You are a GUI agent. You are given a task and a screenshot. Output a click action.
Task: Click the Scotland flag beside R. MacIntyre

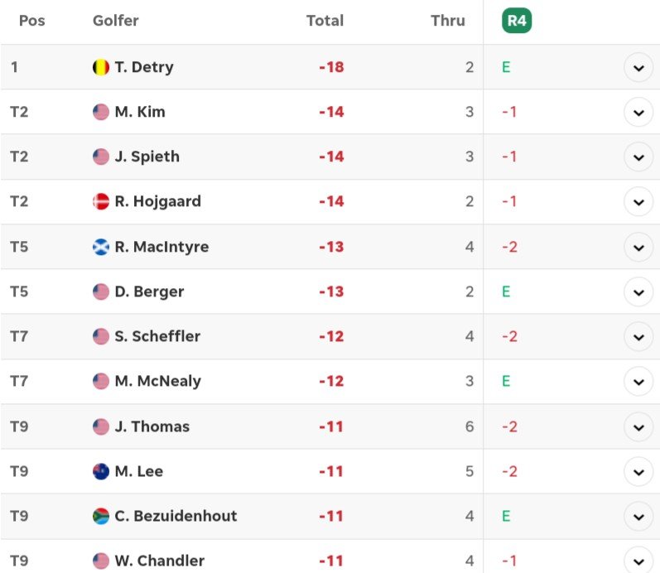click(x=100, y=247)
